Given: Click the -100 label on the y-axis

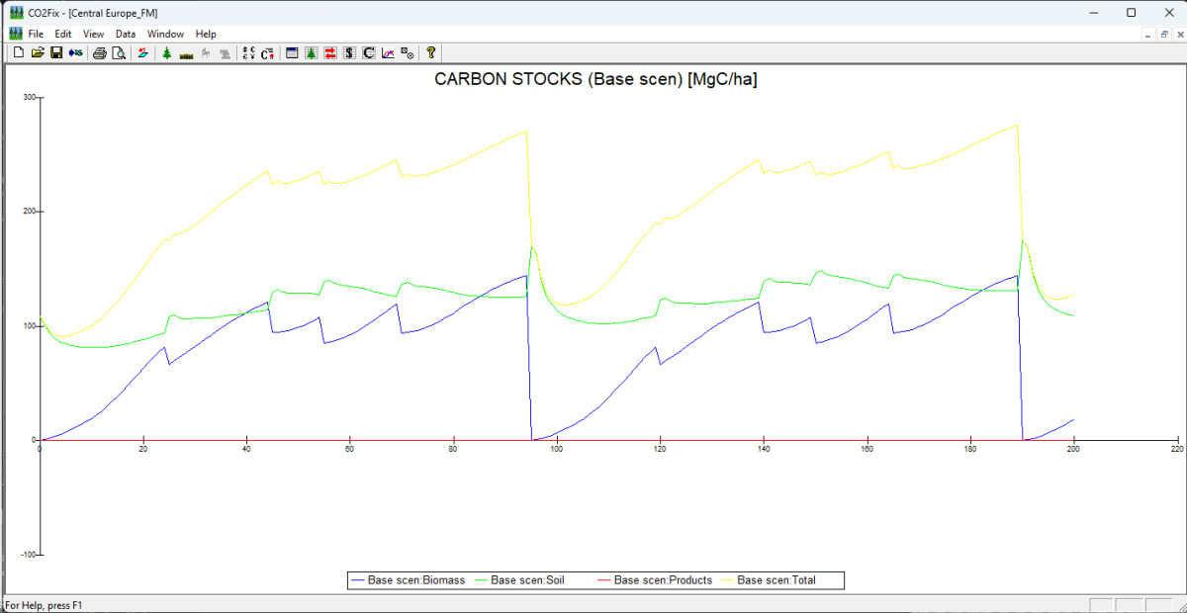Looking at the screenshot, I should (x=27, y=555).
